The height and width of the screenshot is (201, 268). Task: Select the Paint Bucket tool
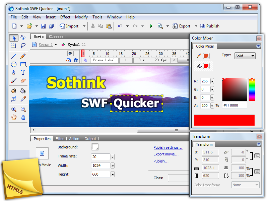point(23,91)
